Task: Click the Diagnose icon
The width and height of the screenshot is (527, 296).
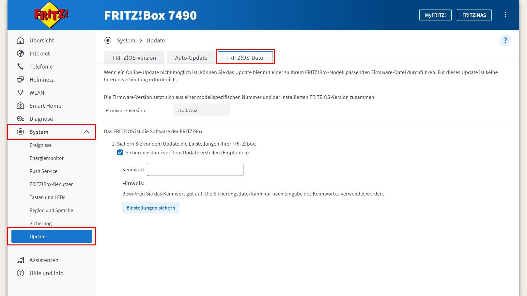Action: 20,119
